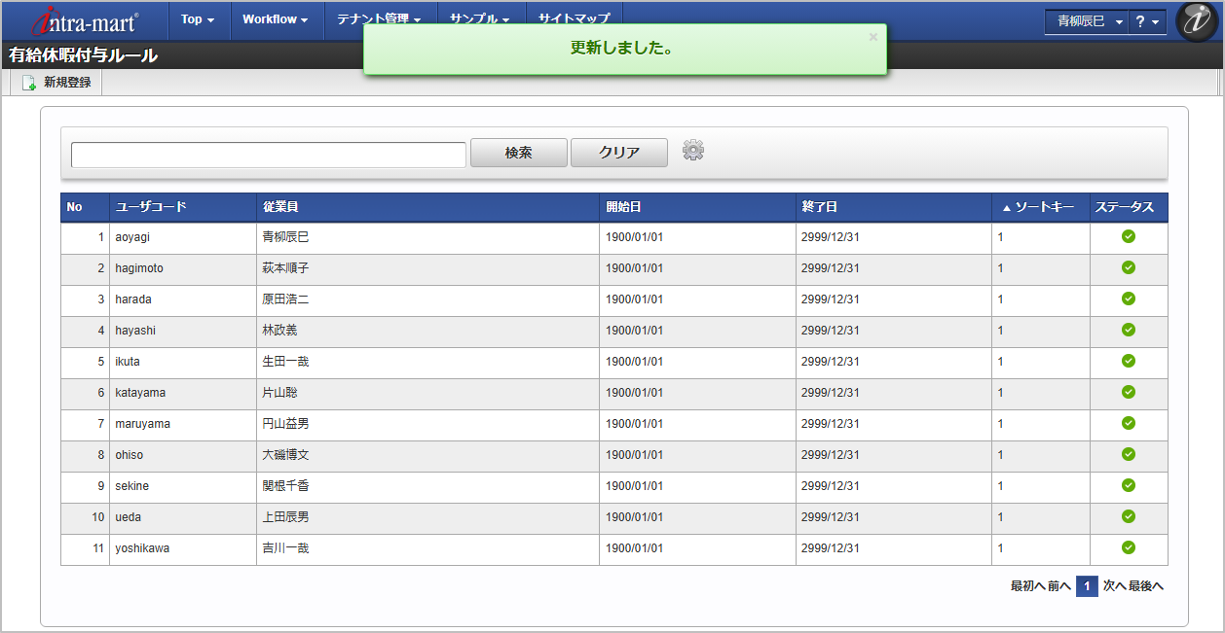The width and height of the screenshot is (1225, 633).
Task: Open the サンプル menu
Action: coord(480,19)
